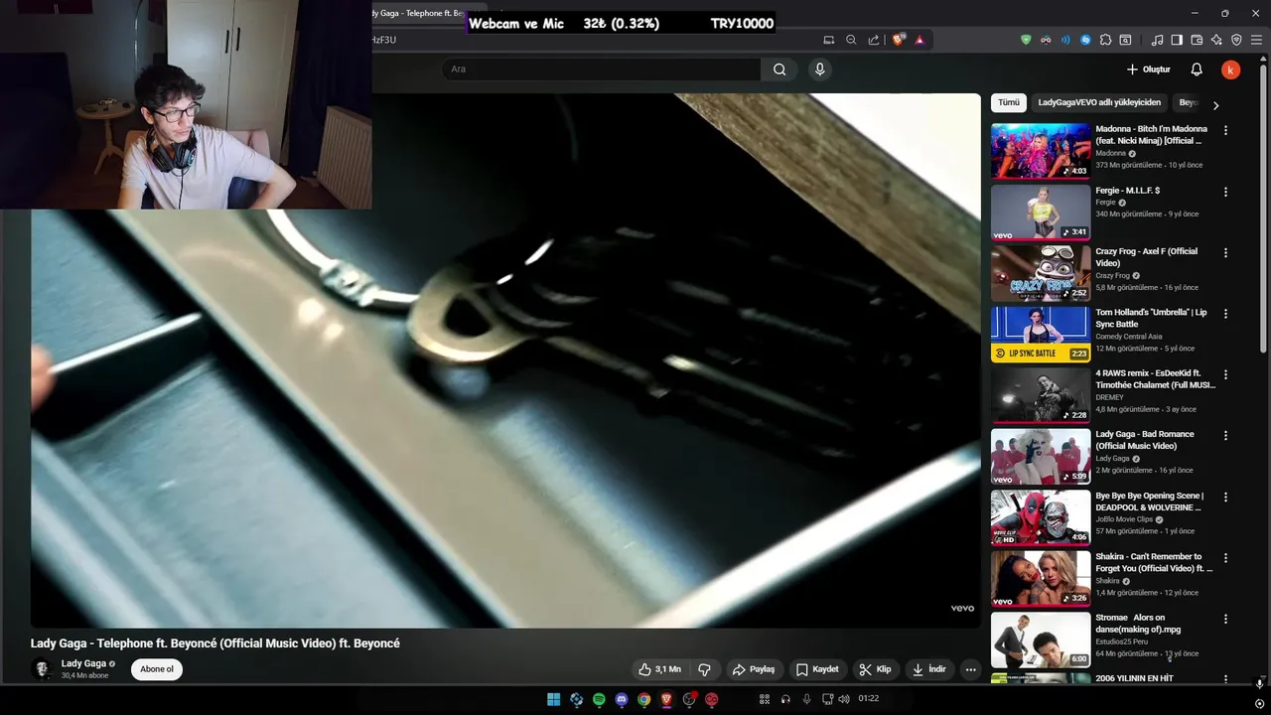Open Madonna channel name under first recommendation
Screen dimensions: 1271x715
coord(1110,153)
